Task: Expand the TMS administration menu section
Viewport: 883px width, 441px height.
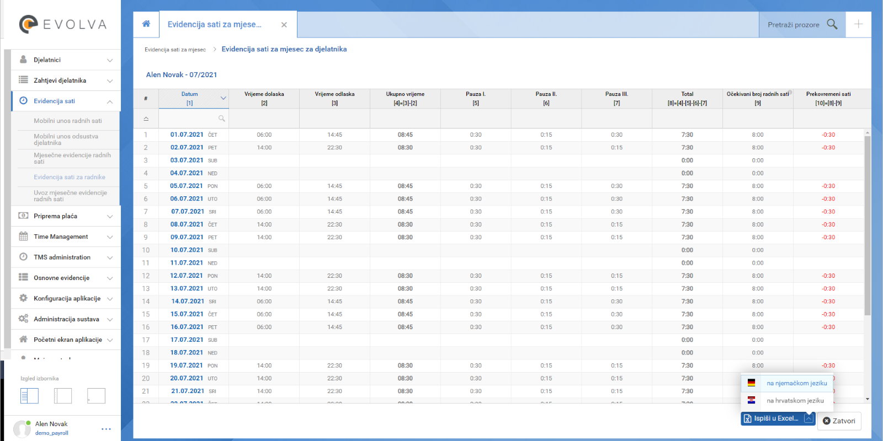Action: coord(110,257)
